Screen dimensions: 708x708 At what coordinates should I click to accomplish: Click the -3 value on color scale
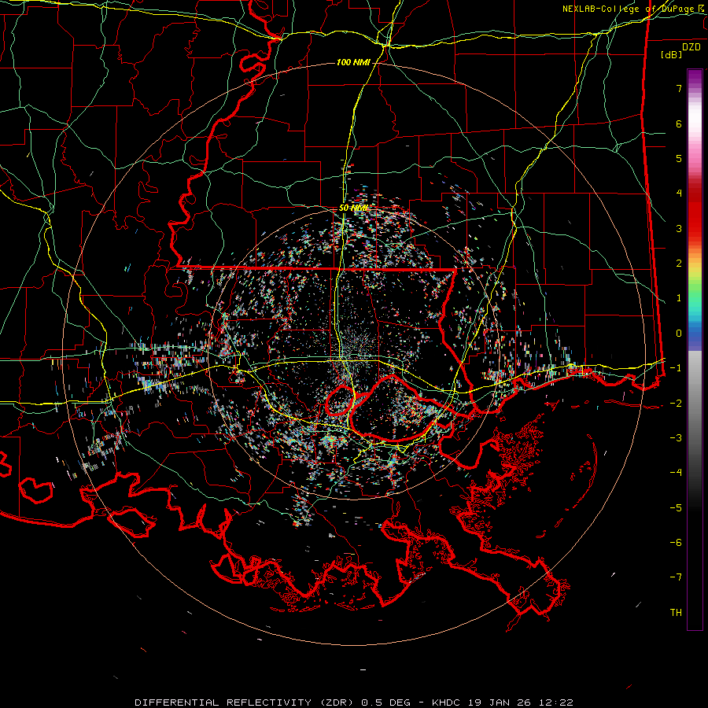(676, 438)
